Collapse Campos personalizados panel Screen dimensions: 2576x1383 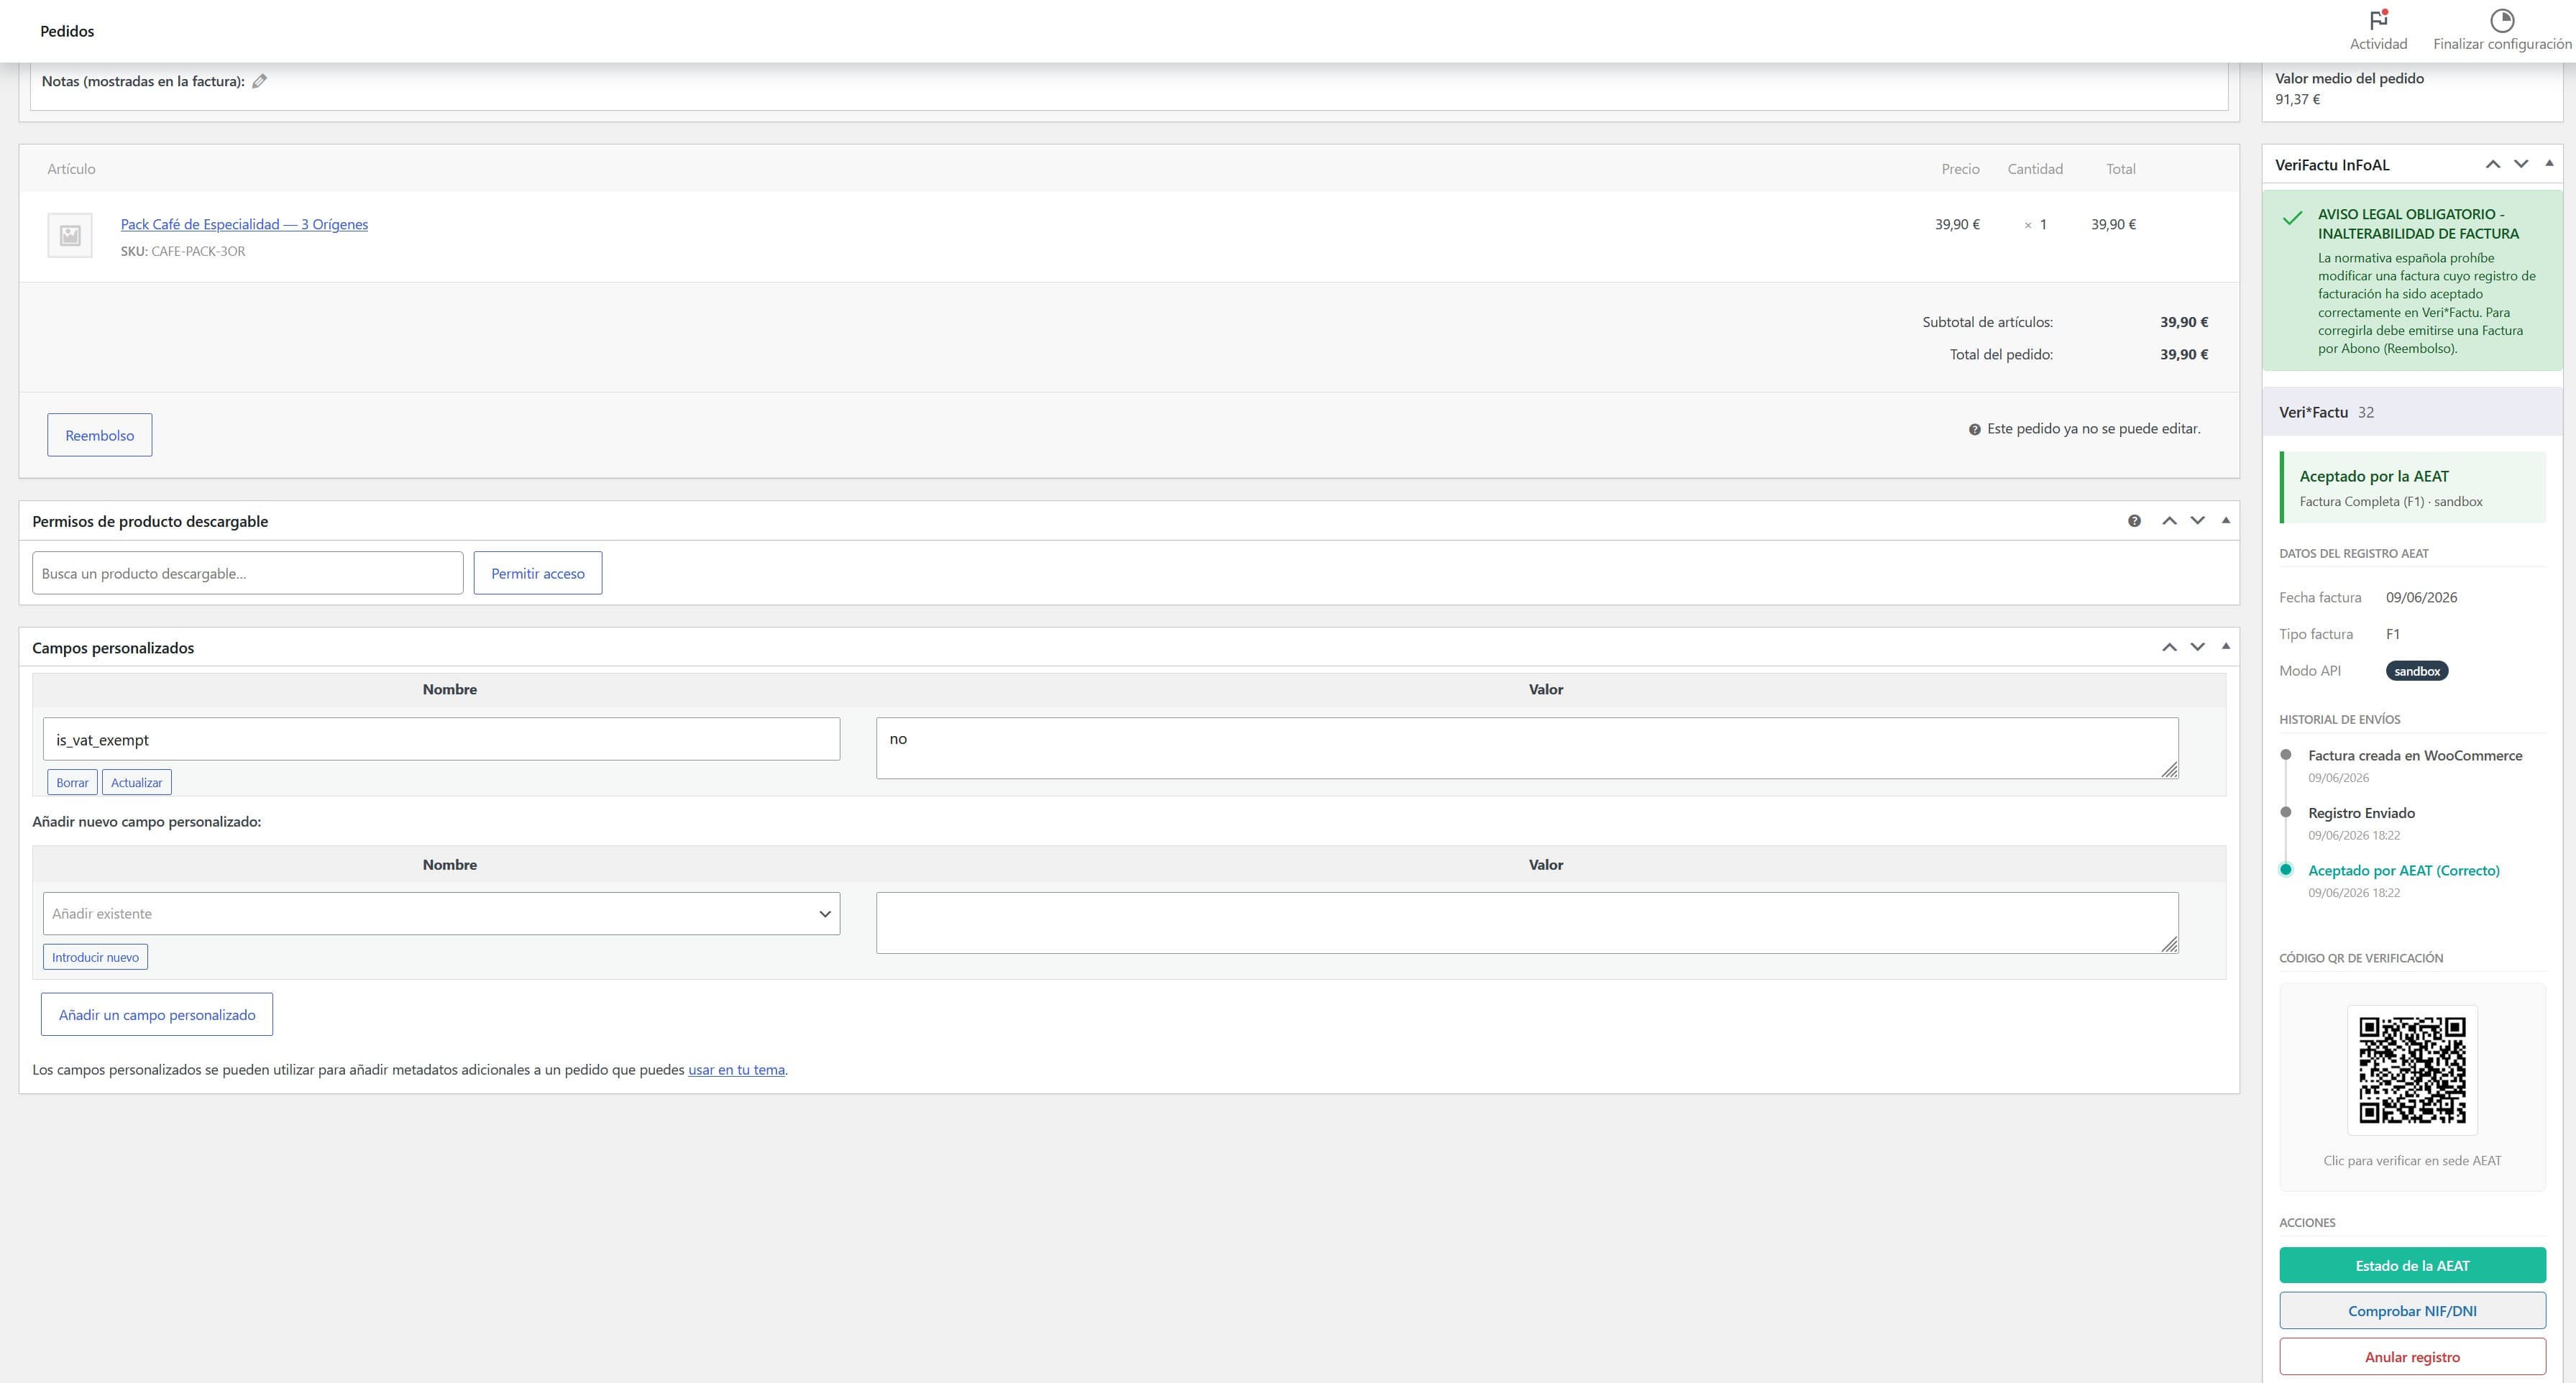(x=2225, y=646)
